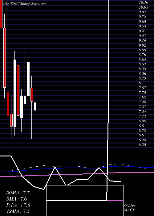Click the 8.26 price axis label
Screen dimensions: 154x216
click(x=142, y=74)
